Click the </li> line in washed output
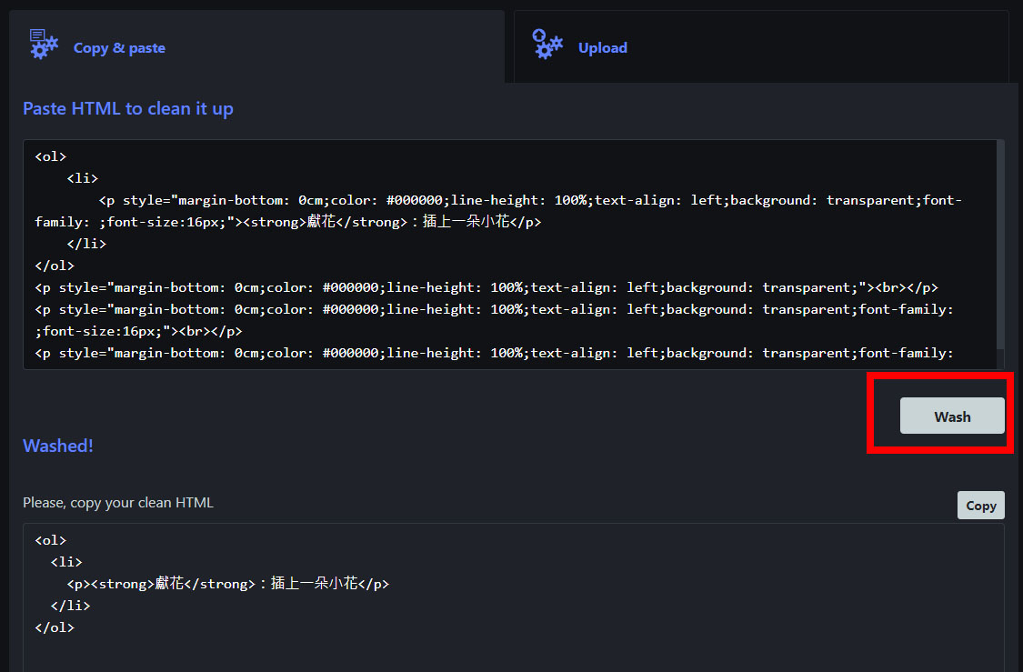 coord(70,606)
